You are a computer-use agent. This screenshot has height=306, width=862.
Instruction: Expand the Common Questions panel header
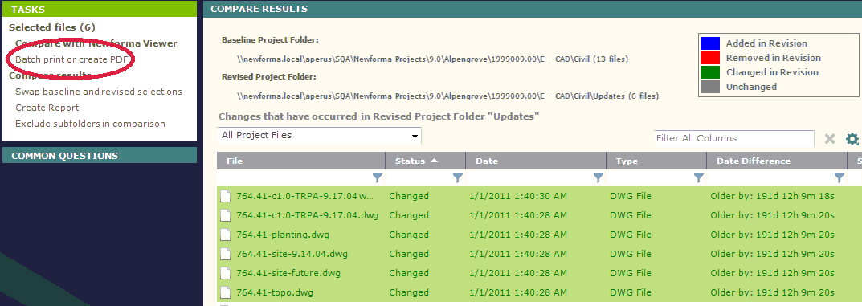[100, 156]
